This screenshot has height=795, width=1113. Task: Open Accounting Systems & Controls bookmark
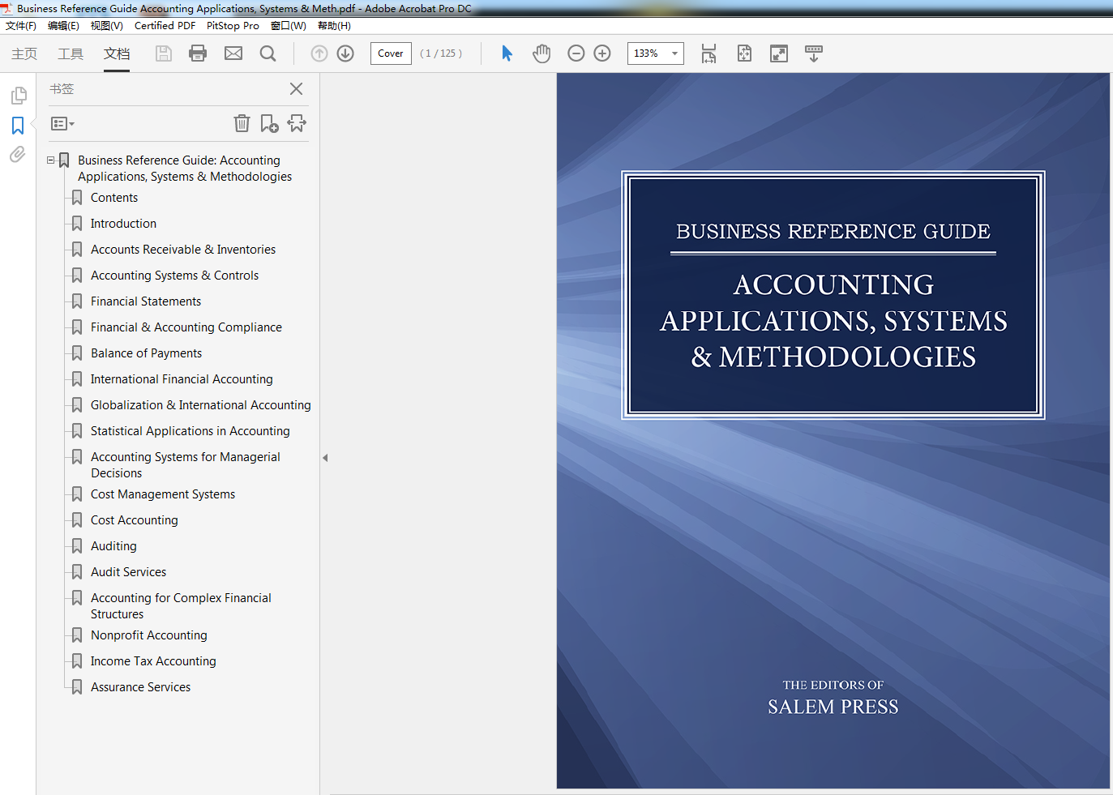(175, 276)
